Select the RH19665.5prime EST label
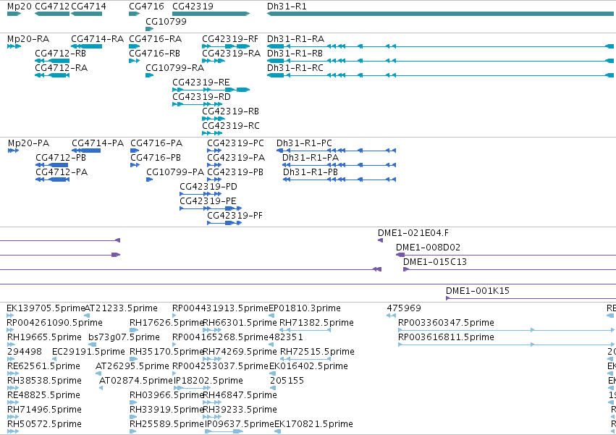Screen dimensions: 616x435 coord(44,337)
